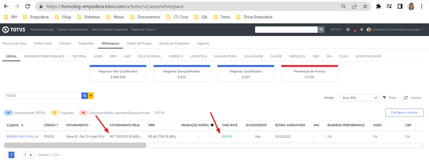Open Tabela de Preços tab
The height and width of the screenshot is (168, 429).
click(139, 43)
